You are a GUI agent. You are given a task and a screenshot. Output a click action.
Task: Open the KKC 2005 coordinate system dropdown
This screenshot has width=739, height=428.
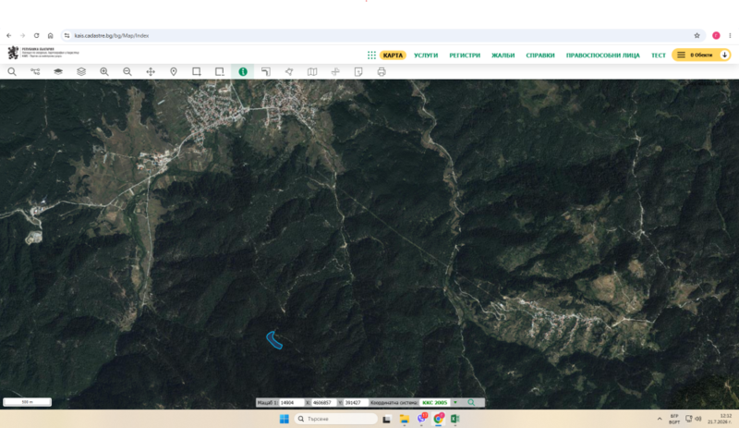pyautogui.click(x=440, y=402)
